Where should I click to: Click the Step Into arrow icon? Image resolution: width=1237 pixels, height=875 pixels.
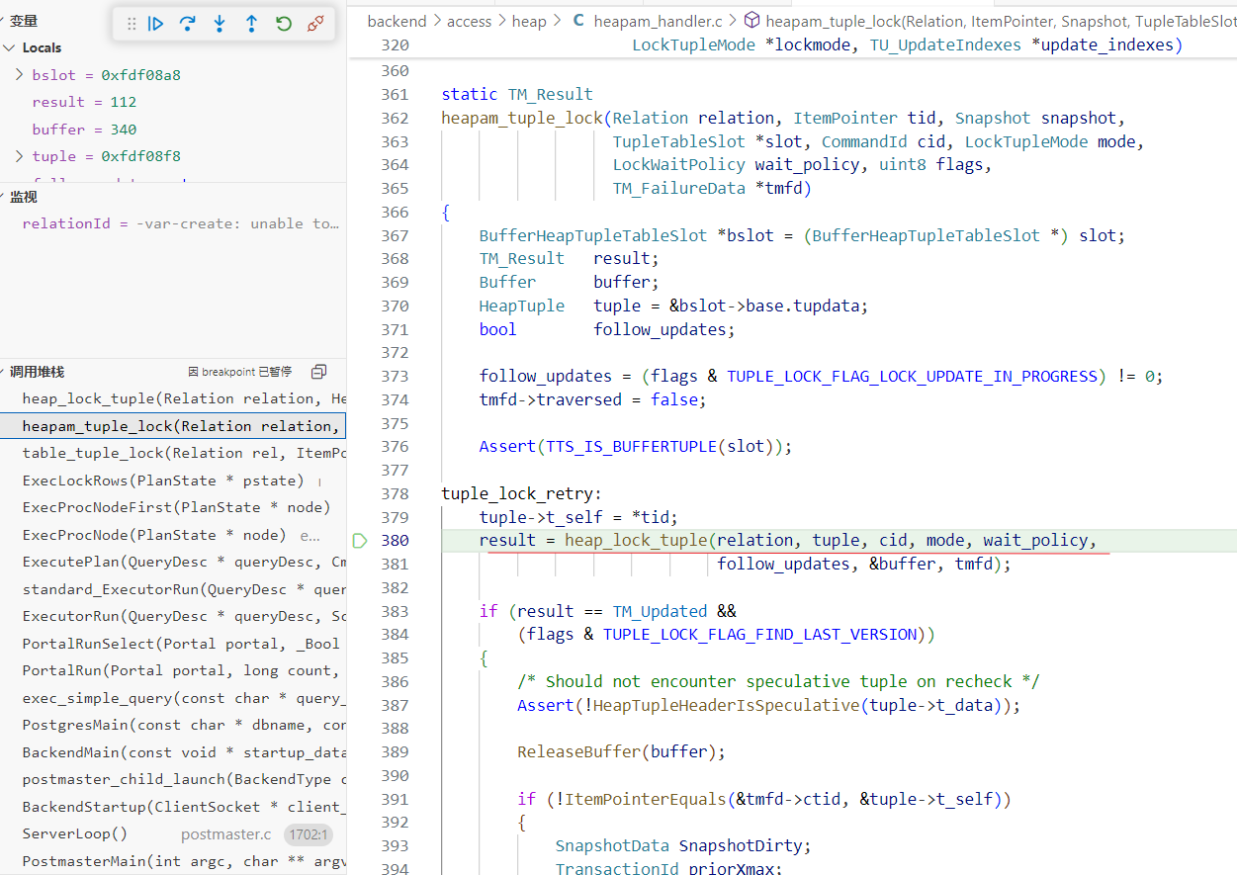[220, 24]
